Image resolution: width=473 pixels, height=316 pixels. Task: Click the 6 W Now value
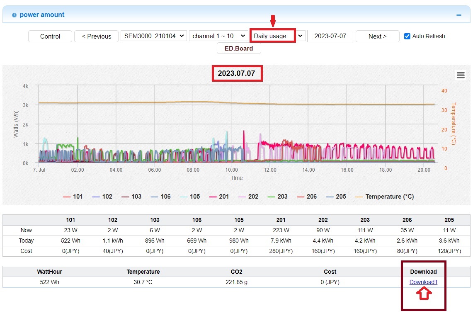pyautogui.click(x=155, y=230)
